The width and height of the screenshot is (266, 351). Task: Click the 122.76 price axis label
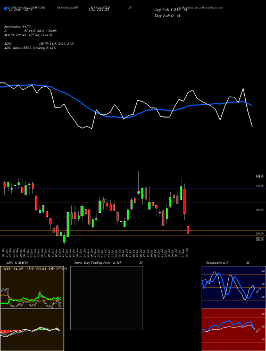point(260,186)
